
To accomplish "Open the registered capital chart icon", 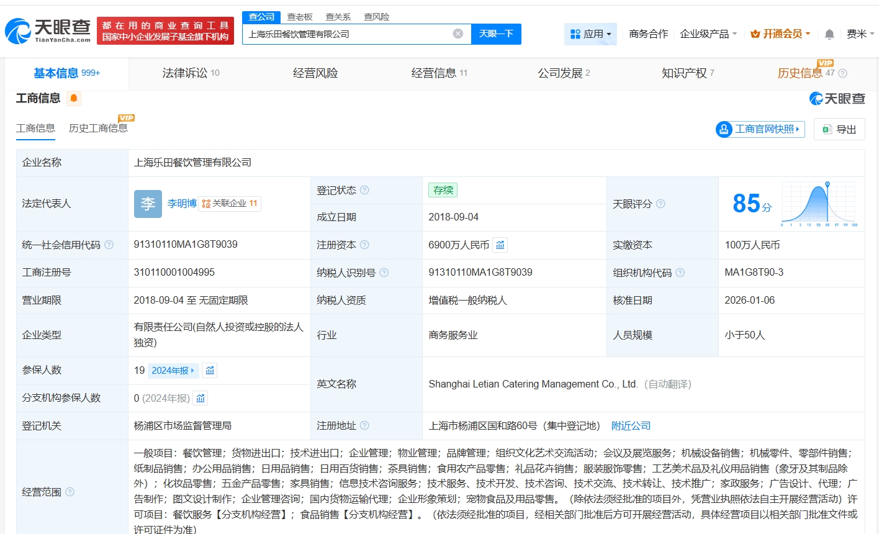I will coord(500,245).
